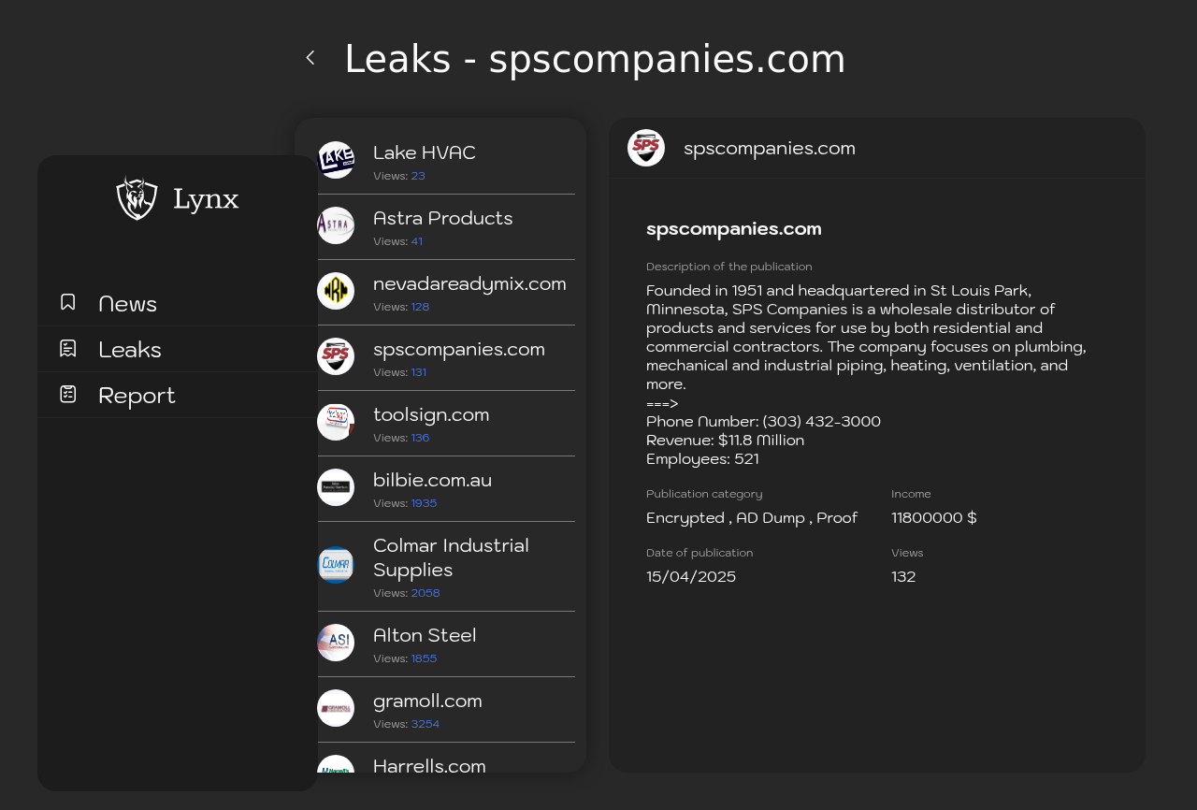Click the spscompanies.com list views count 131

419,372
